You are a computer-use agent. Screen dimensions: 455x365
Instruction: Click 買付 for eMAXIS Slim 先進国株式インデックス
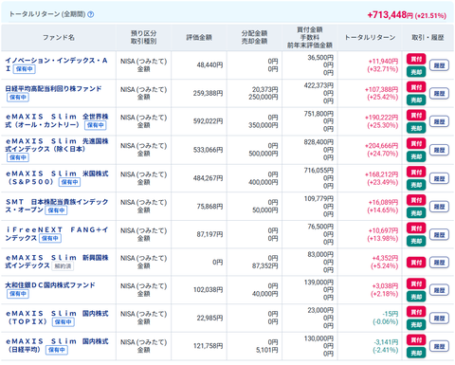[416, 144]
